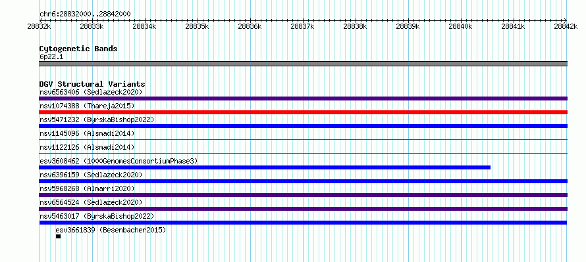Click the 6p22.1 band label
The image size is (586, 262).
tap(51, 57)
